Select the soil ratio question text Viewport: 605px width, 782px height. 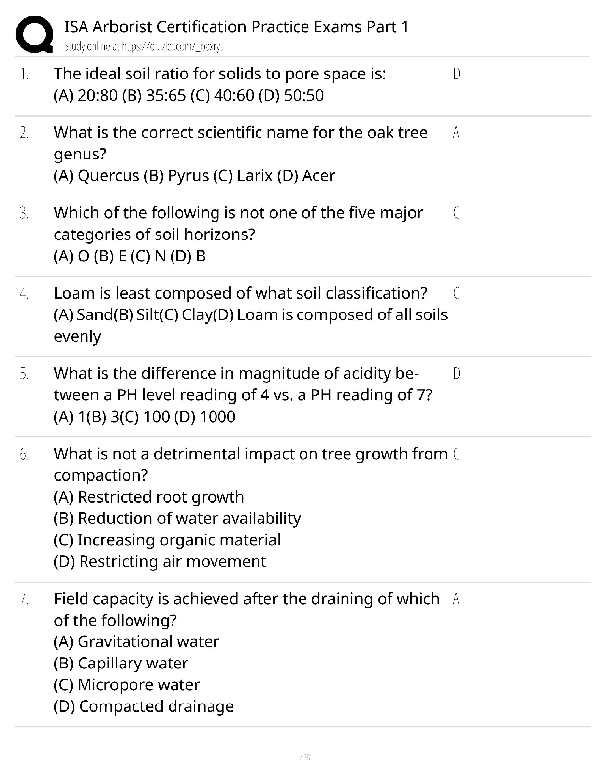(x=219, y=74)
